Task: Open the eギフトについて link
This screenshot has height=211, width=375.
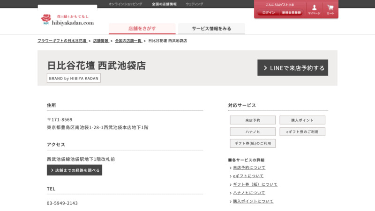Action: click(248, 176)
